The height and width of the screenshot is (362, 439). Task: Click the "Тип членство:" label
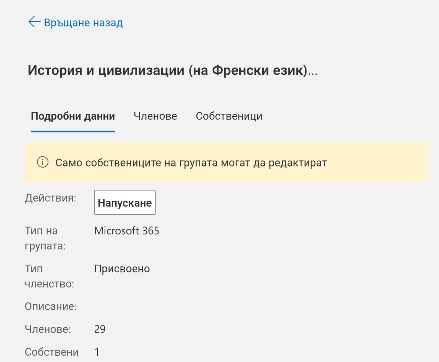pyautogui.click(x=49, y=276)
